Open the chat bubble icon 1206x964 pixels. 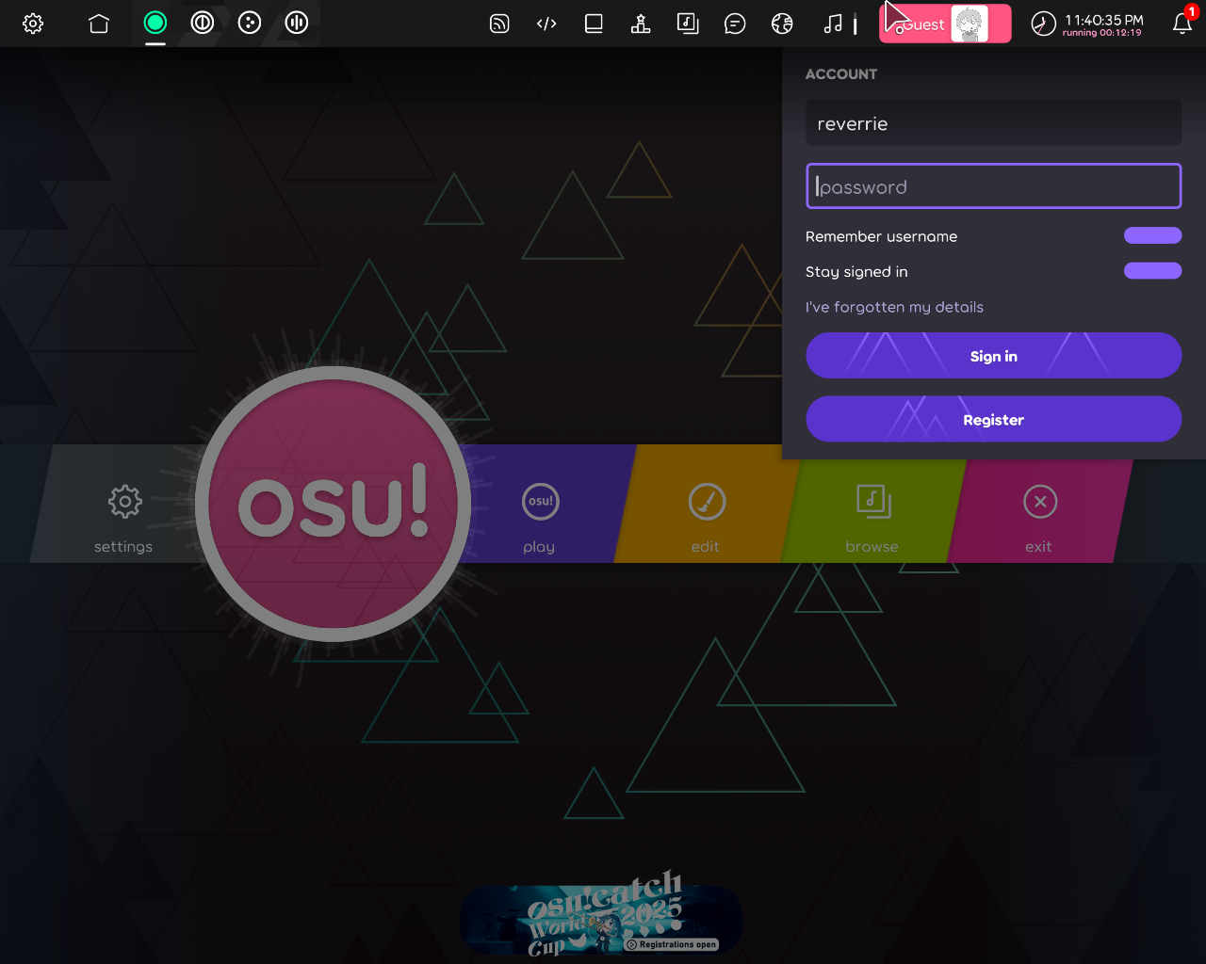pos(735,24)
